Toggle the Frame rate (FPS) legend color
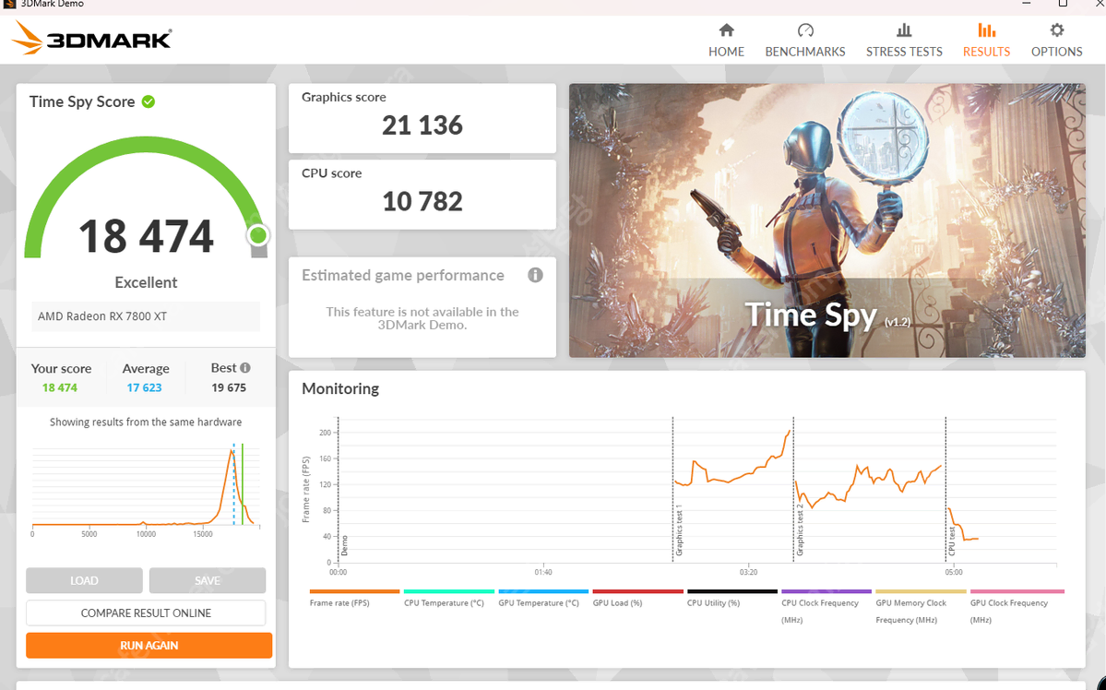This screenshot has width=1106, height=690. tap(354, 591)
